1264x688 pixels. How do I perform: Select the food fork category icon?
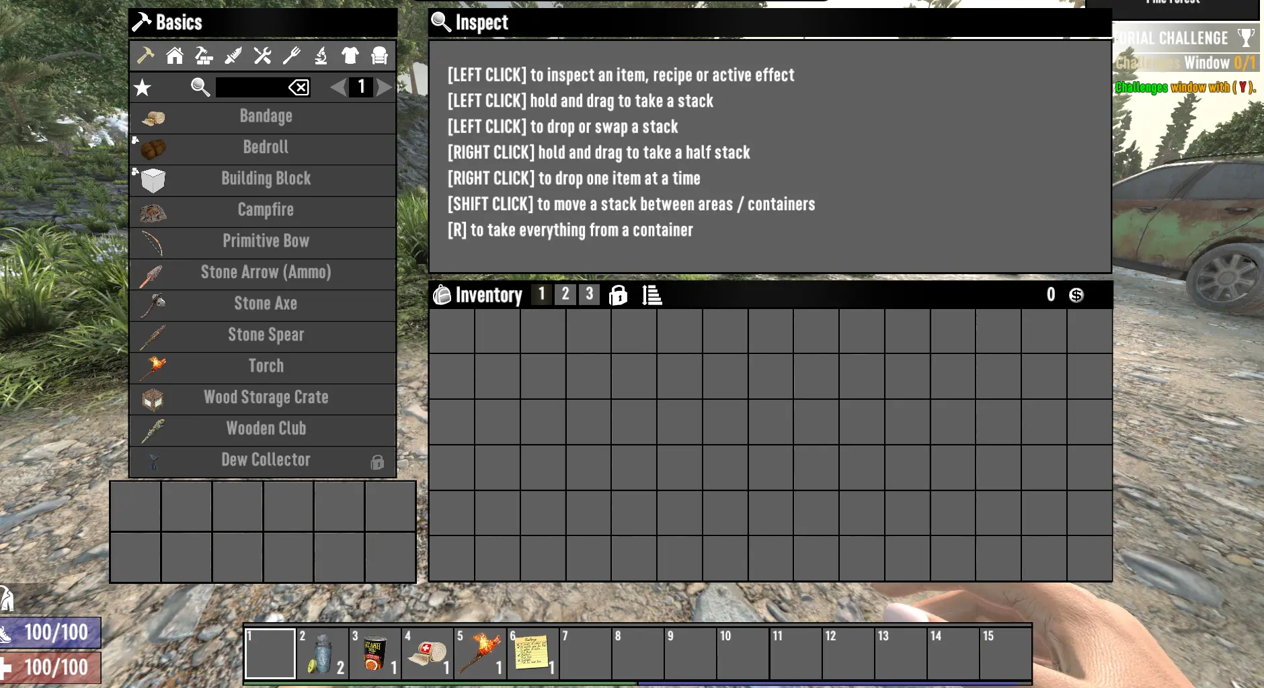[x=291, y=55]
